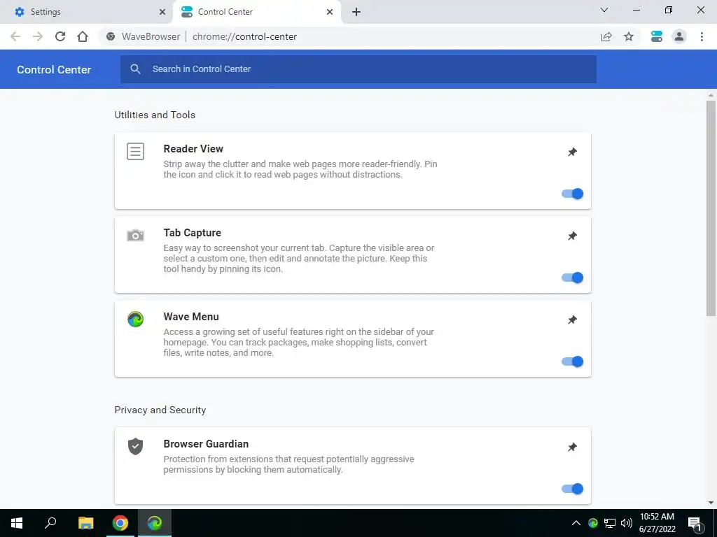Viewport: 717px width, 537px height.
Task: Close the Control Center tab
Action: (x=330, y=12)
